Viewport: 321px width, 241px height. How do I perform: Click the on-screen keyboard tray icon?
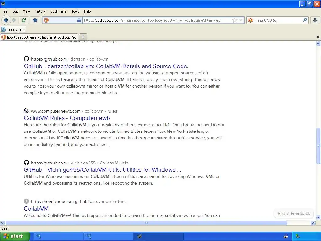pos(286,237)
